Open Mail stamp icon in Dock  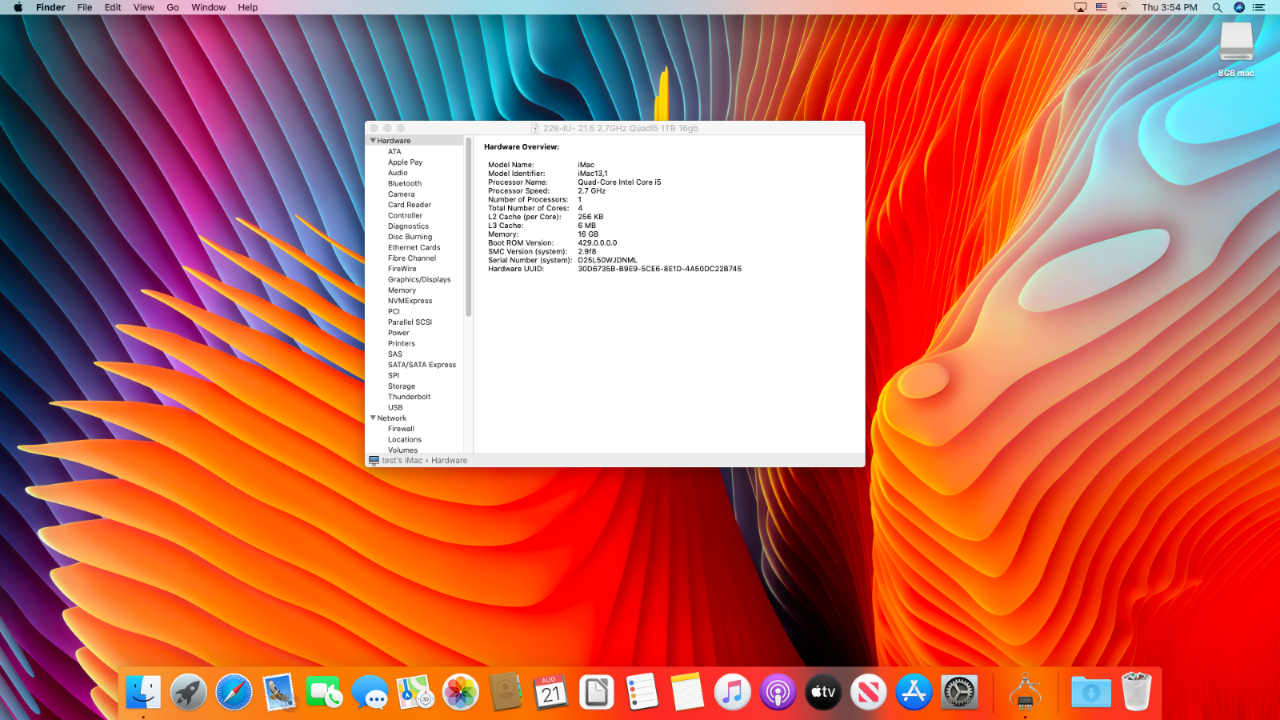click(x=279, y=692)
